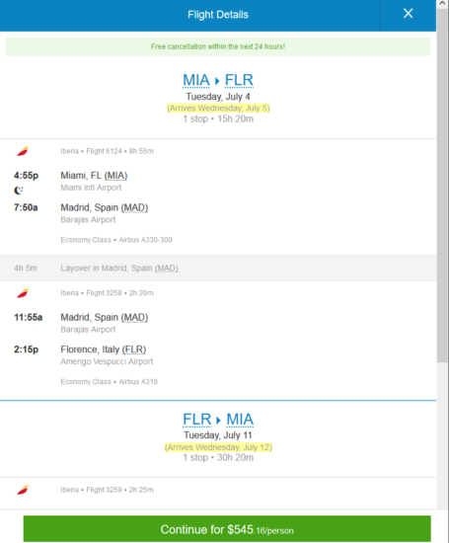Click the Iberia logo for Flight 3259
The width and height of the screenshot is (449, 543).
point(23,490)
